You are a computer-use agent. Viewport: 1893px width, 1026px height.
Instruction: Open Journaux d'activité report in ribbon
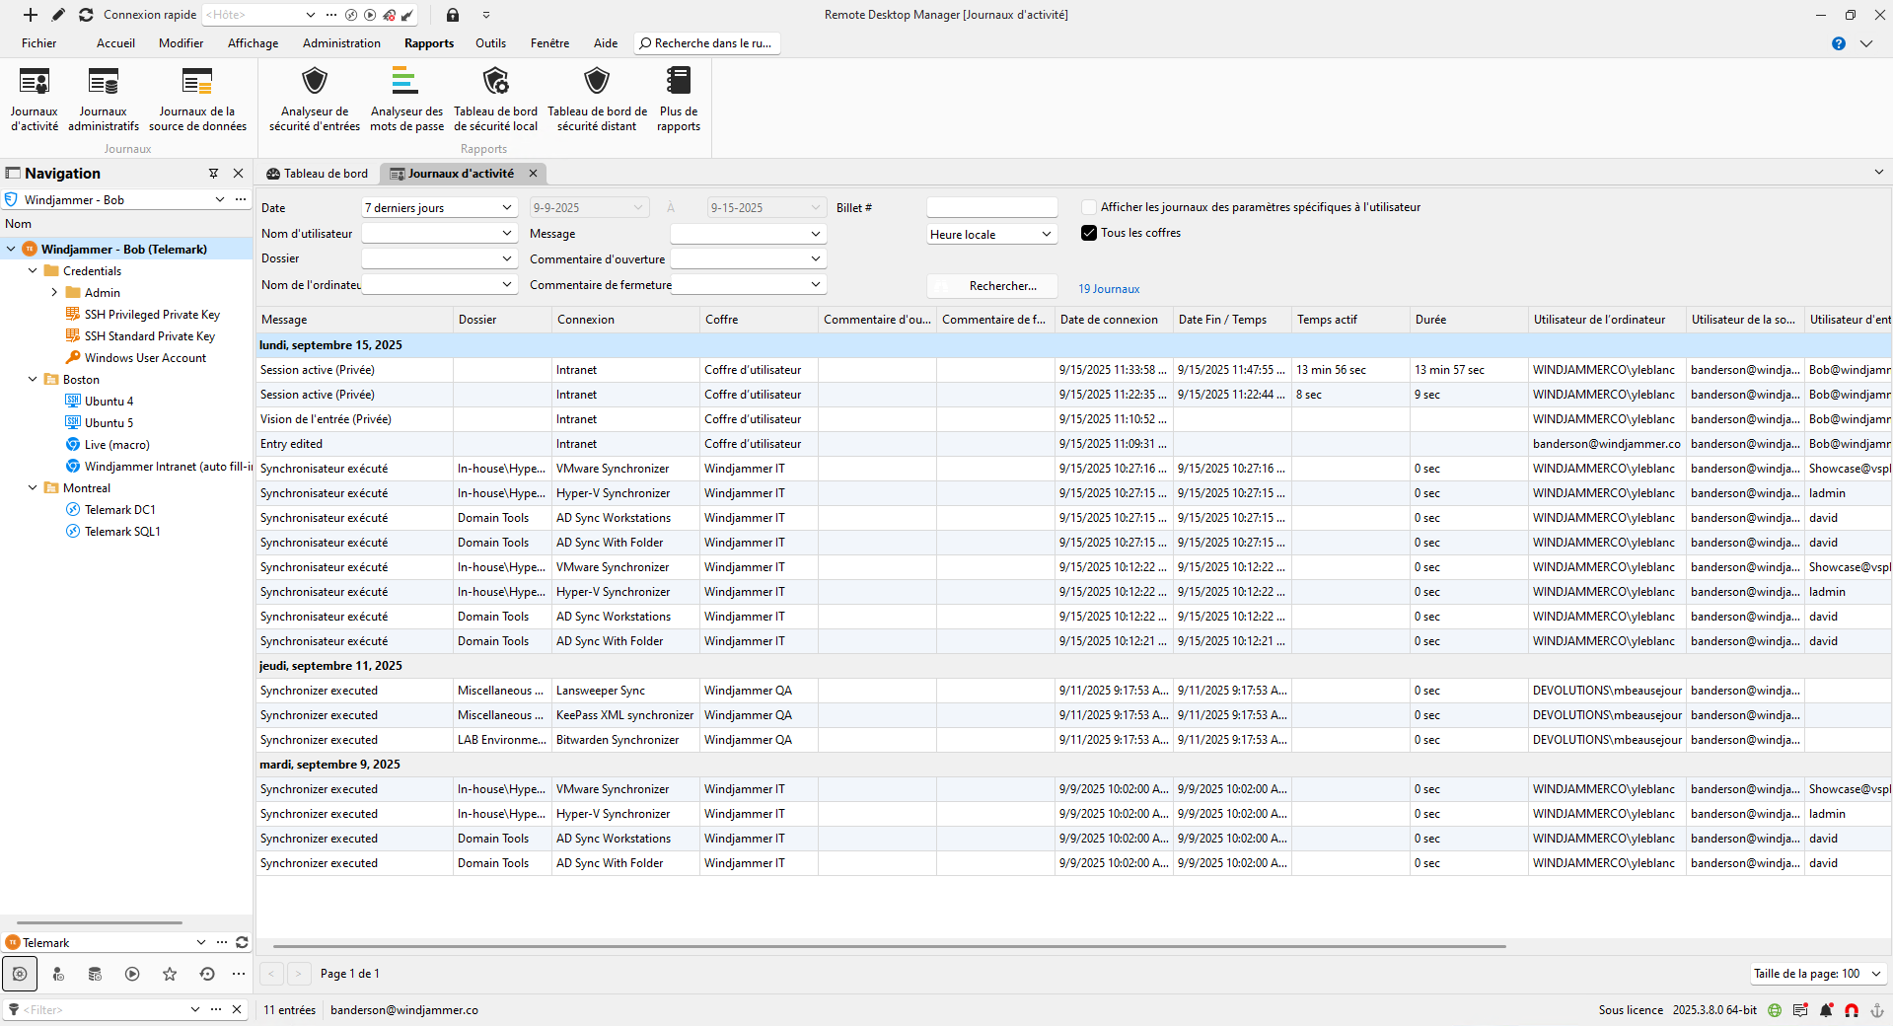[35, 99]
